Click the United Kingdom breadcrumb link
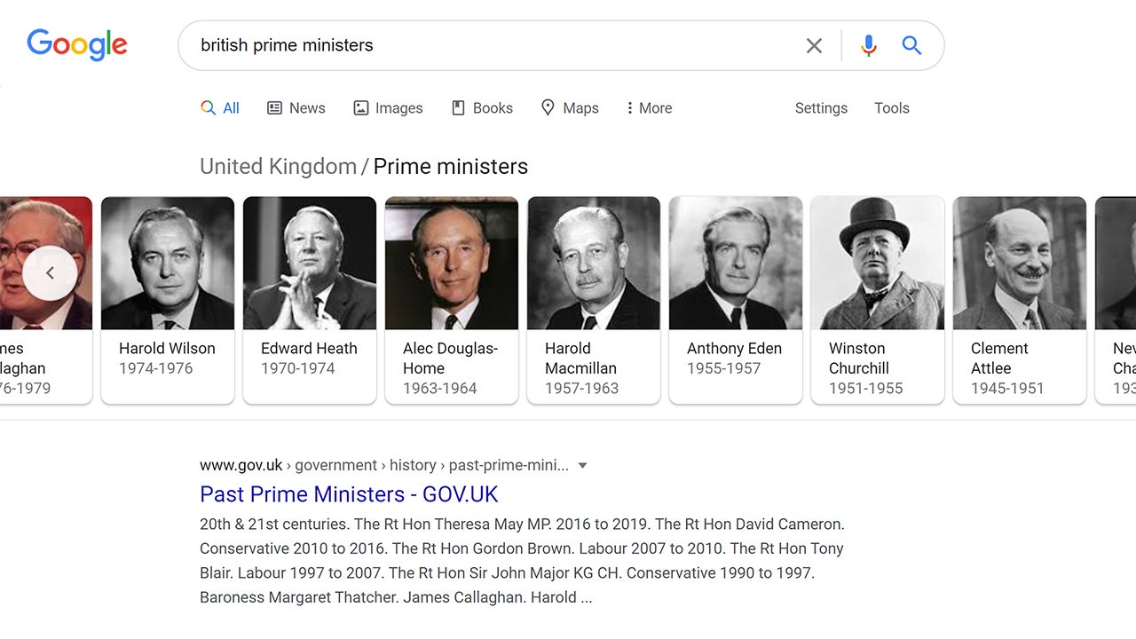The width and height of the screenshot is (1136, 639). coord(278,167)
